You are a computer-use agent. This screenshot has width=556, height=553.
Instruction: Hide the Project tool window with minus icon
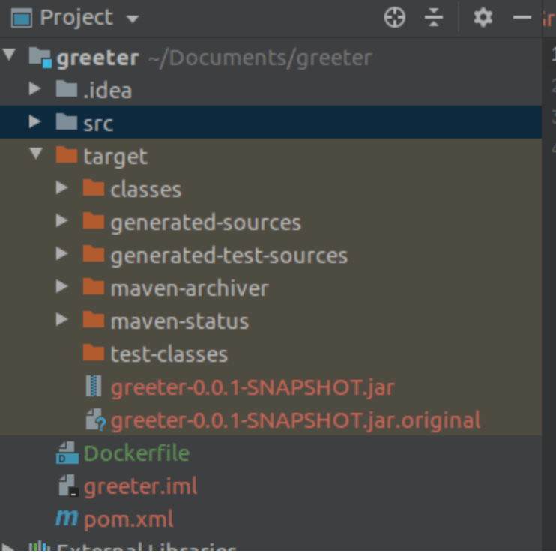[522, 18]
